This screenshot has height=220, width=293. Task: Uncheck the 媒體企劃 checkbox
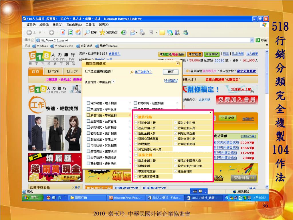pyautogui.click(x=136, y=166)
